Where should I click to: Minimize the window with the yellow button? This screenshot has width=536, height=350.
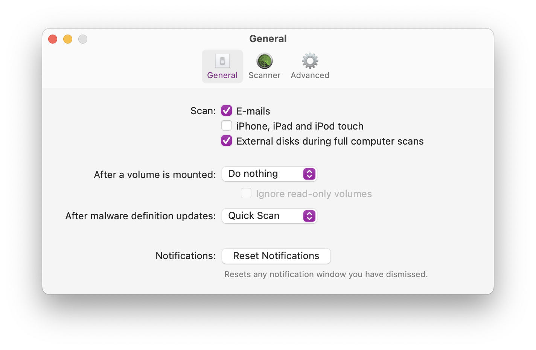[68, 39]
